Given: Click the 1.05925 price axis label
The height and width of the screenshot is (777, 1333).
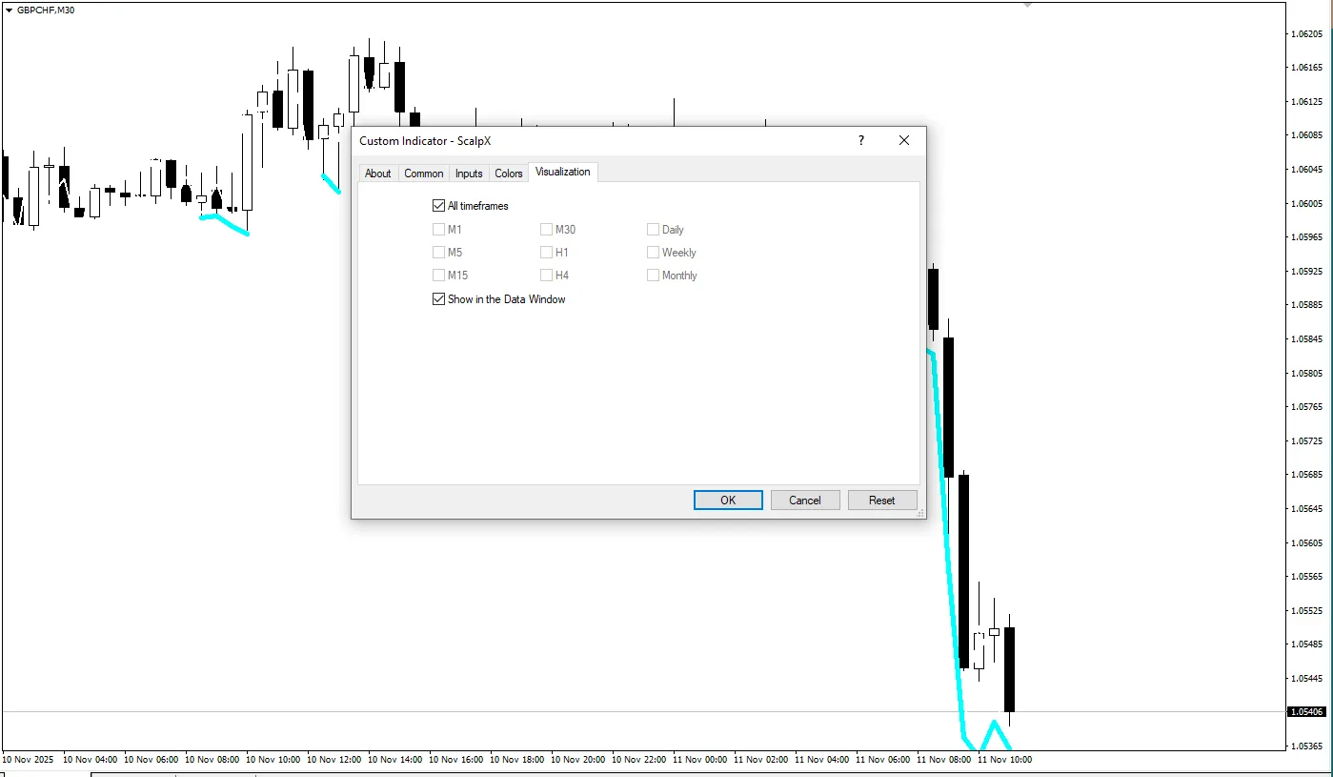Looking at the screenshot, I should pyautogui.click(x=1305, y=271).
